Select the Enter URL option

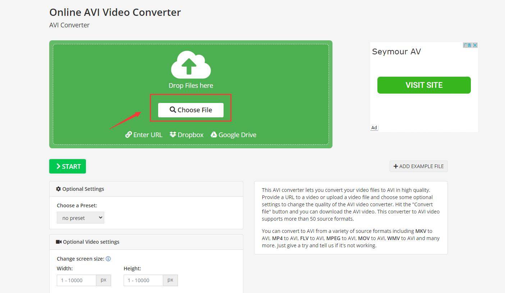tap(144, 135)
